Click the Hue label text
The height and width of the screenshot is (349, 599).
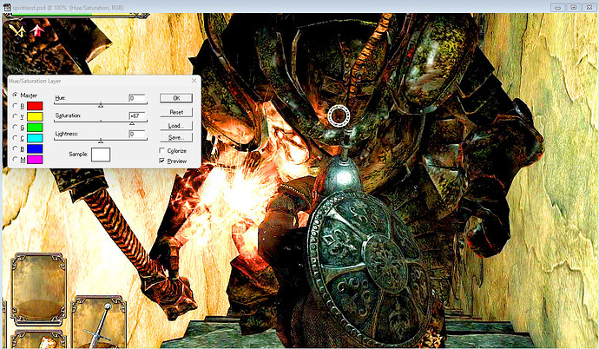(61, 98)
